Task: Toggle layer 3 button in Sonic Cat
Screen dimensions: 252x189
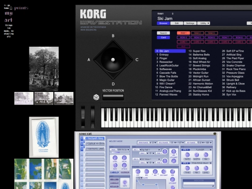Action: click(82, 149)
